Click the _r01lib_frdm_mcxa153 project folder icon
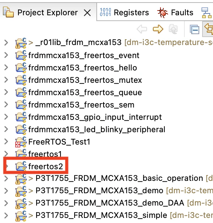Screen dimensions: 213x223 pos(21,43)
